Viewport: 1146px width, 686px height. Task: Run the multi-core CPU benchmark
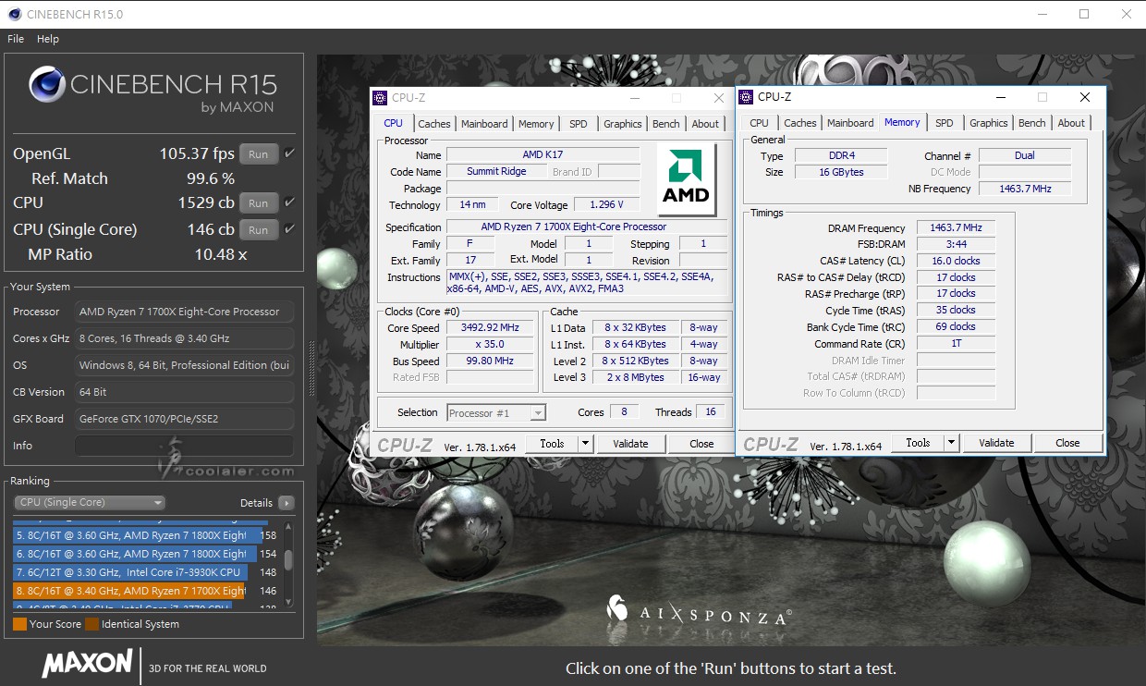pos(259,203)
